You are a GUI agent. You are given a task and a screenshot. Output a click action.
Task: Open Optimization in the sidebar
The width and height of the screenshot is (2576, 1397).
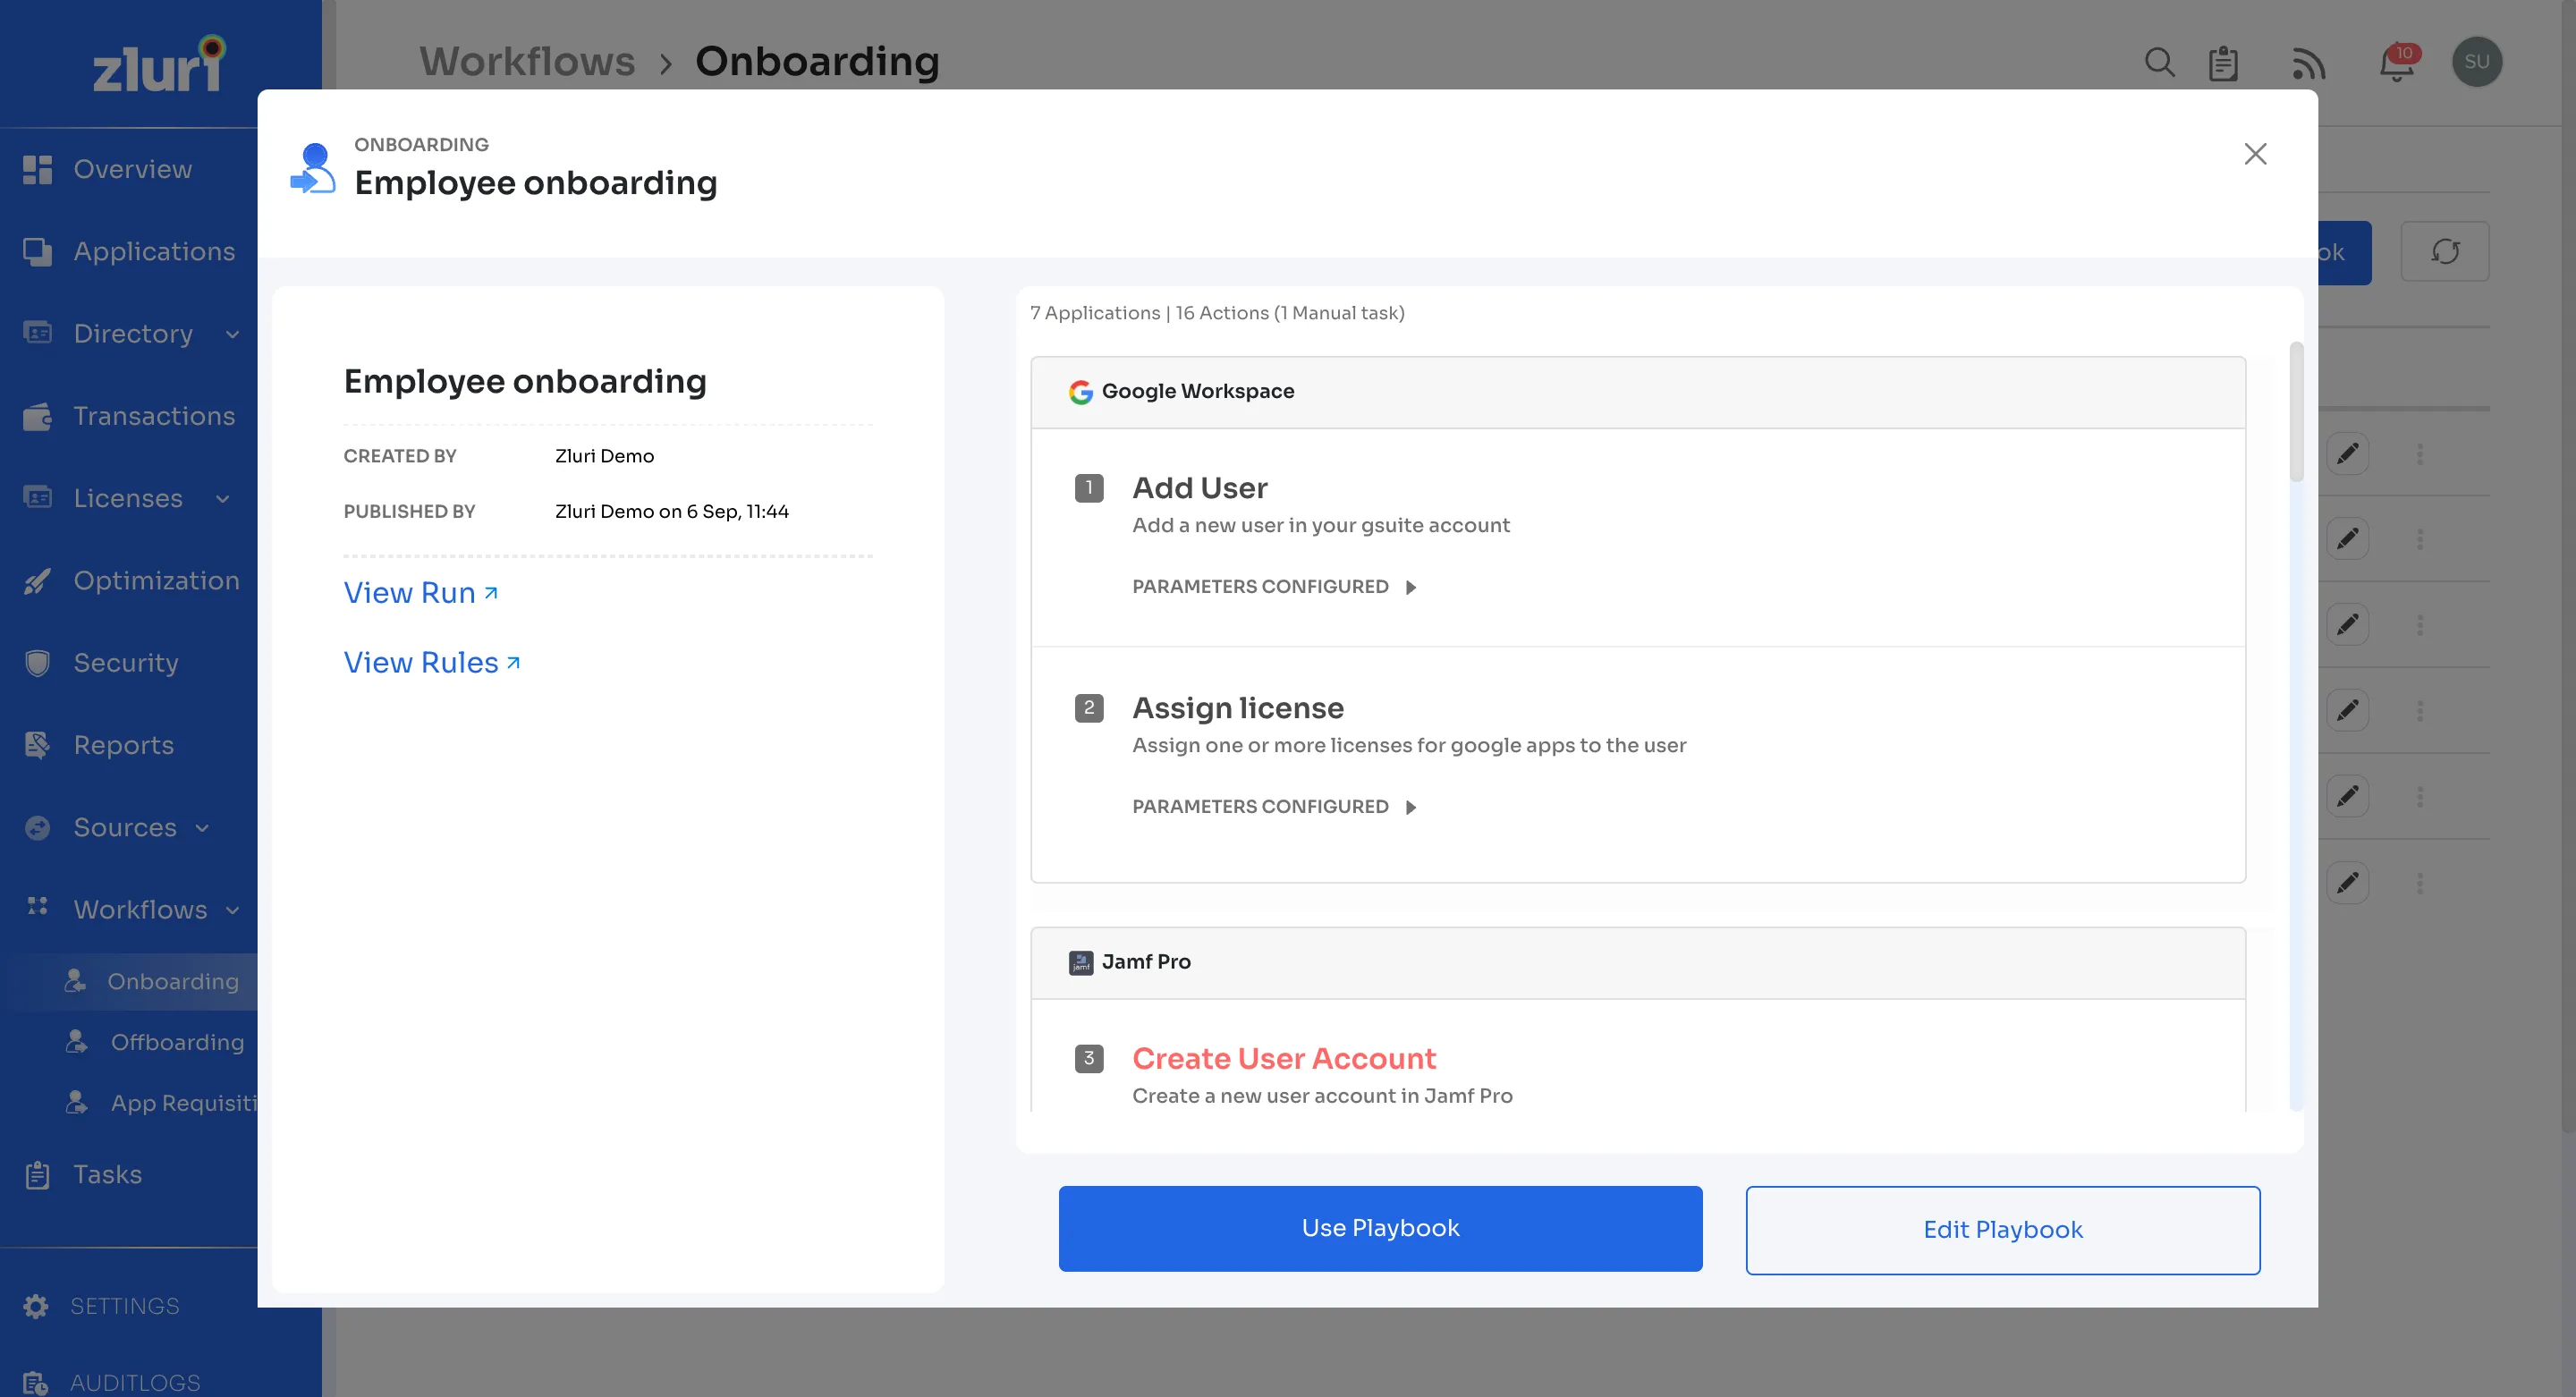[156, 580]
